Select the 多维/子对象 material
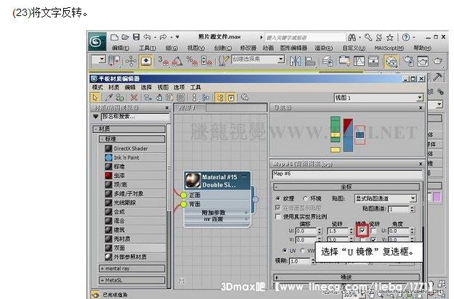This screenshot has height=299, width=454. (x=135, y=194)
